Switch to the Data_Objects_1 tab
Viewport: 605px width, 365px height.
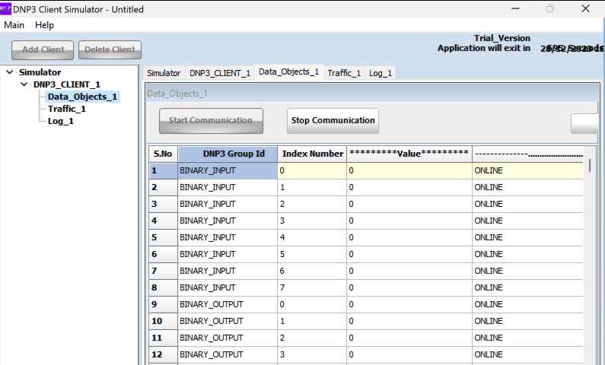[x=288, y=72]
